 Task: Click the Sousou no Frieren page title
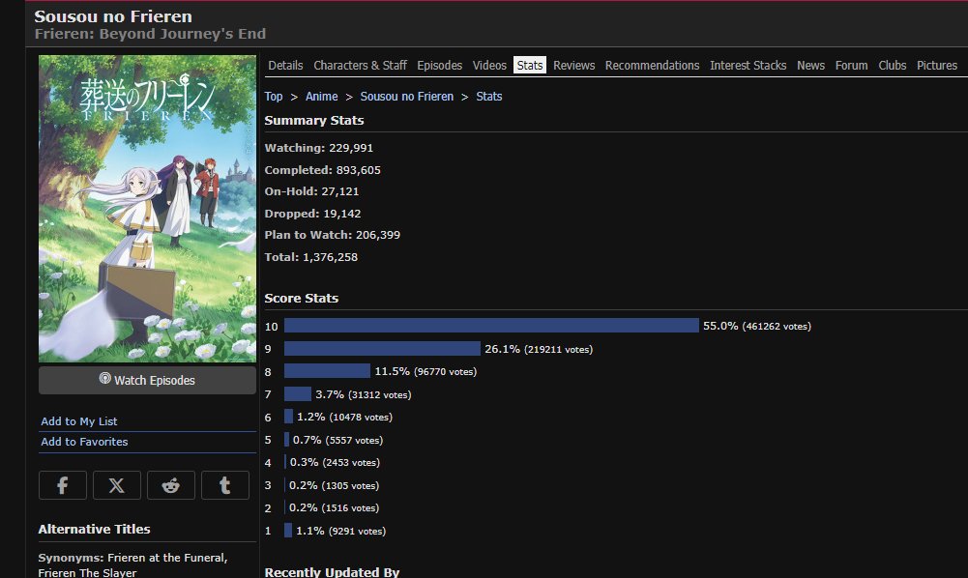(x=113, y=16)
